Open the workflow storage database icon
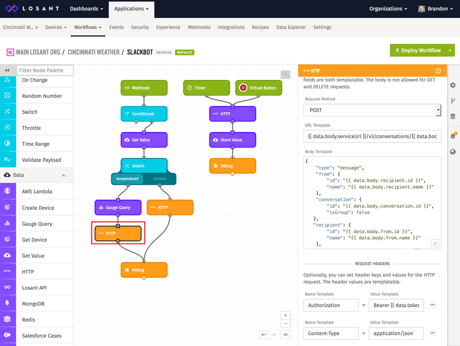 click(453, 117)
